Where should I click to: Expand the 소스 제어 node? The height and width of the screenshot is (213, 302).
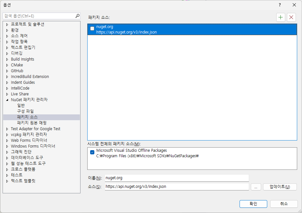coord(7,36)
